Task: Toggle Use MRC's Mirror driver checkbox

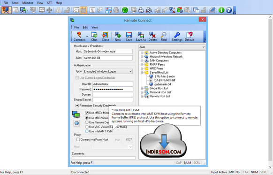Action: click(x=87, y=113)
